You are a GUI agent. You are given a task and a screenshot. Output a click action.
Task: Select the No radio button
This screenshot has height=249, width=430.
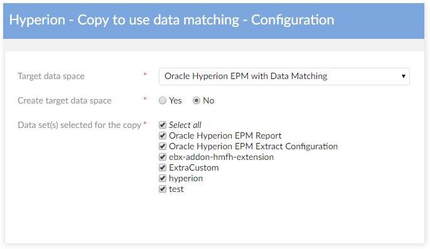pos(196,100)
